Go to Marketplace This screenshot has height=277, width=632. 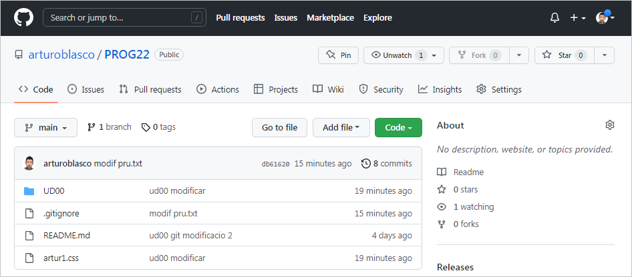click(330, 18)
